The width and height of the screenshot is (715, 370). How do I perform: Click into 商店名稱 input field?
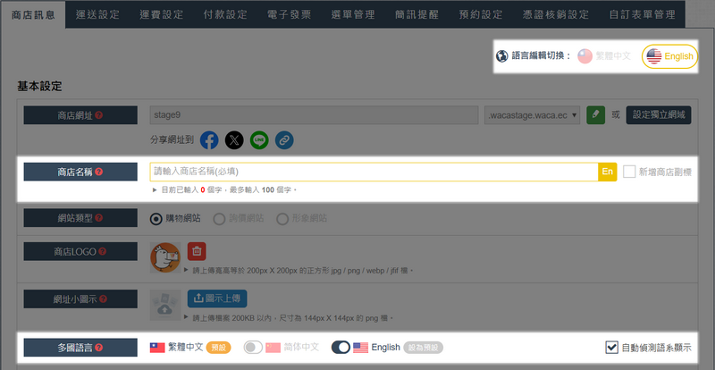[x=374, y=172]
